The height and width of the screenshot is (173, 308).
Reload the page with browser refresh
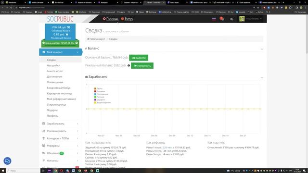[11, 8]
